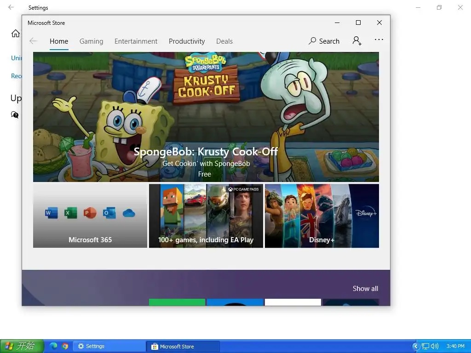The width and height of the screenshot is (471, 353).
Task: Click the Disney+ logo in tile
Action: click(366, 213)
